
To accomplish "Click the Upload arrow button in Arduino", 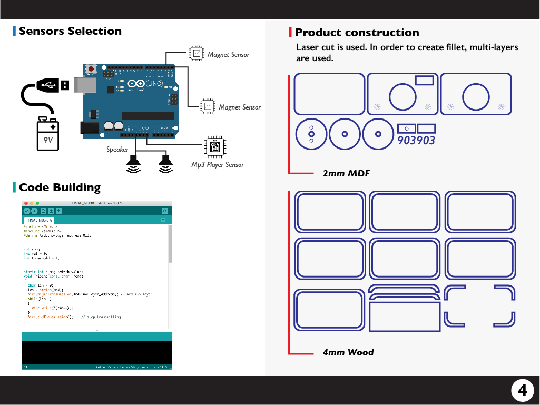I will pos(34,211).
